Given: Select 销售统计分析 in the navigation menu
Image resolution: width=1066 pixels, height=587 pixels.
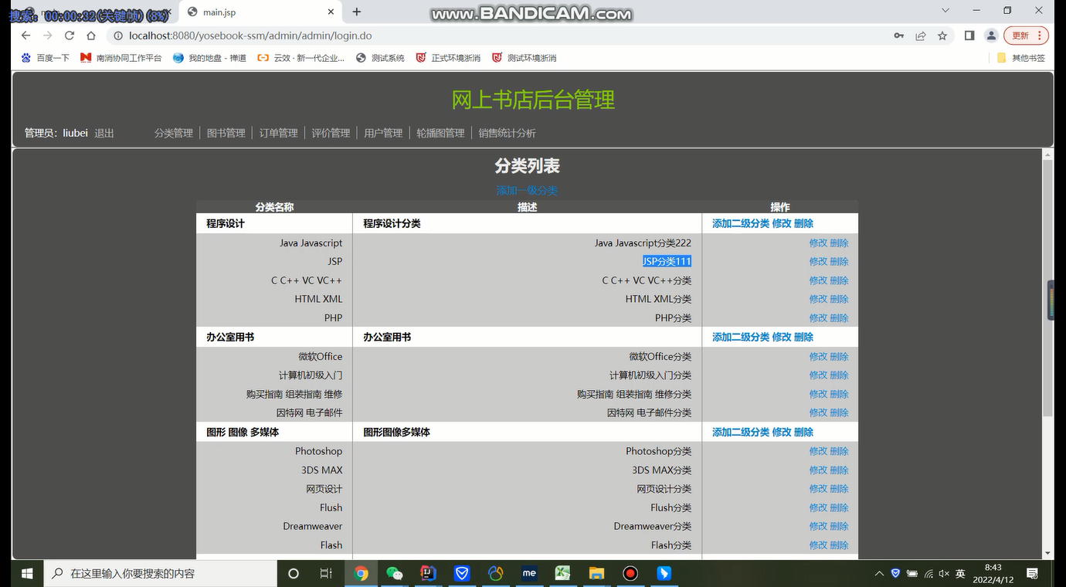Looking at the screenshot, I should coord(506,132).
